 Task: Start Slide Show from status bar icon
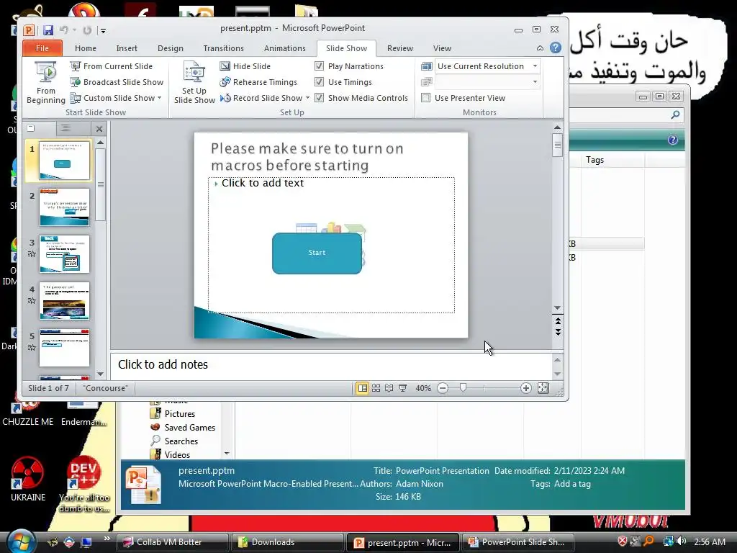coord(403,388)
